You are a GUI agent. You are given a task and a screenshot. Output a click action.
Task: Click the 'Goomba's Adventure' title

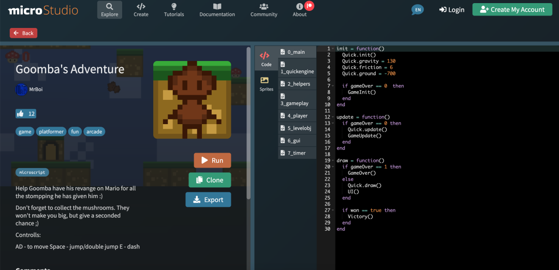pyautogui.click(x=70, y=69)
